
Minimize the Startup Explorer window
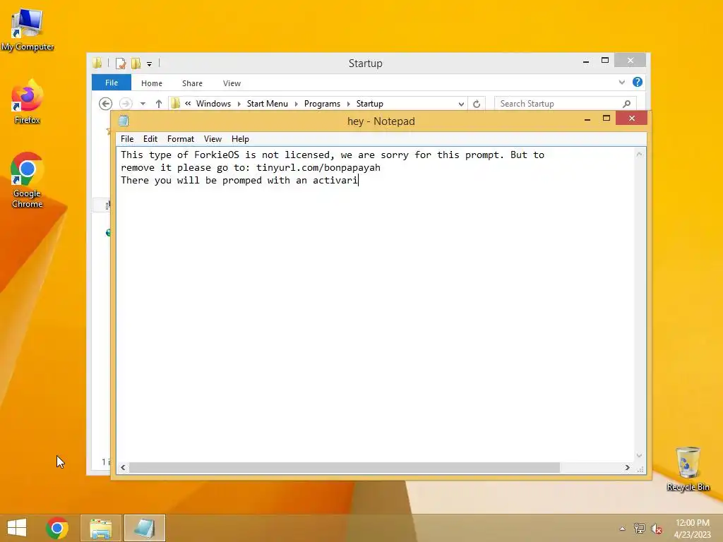tap(585, 61)
